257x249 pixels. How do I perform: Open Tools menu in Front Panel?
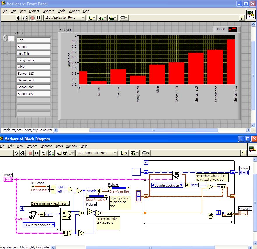[61, 11]
